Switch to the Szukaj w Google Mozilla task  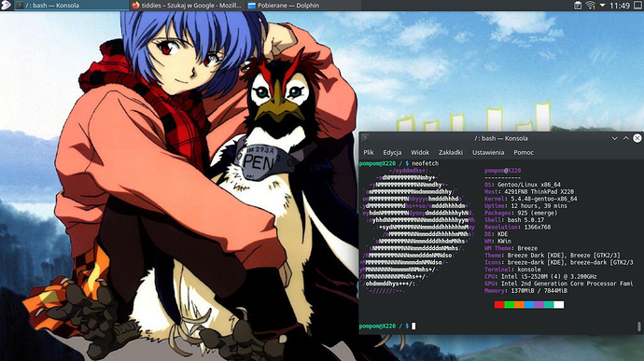point(188,6)
